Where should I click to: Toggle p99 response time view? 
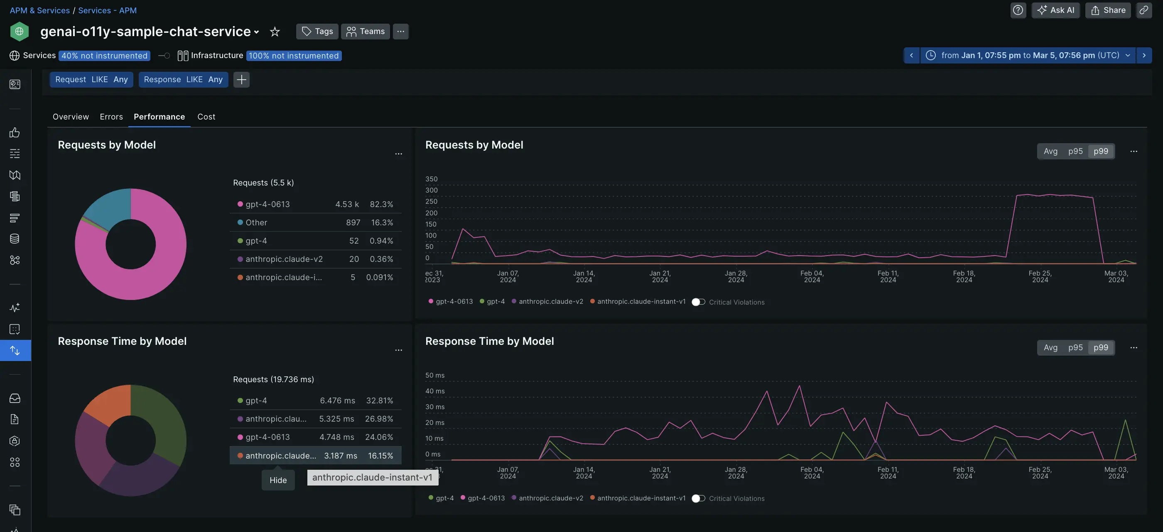pos(1102,347)
